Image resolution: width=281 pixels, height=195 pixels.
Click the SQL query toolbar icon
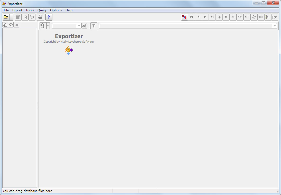(184, 17)
